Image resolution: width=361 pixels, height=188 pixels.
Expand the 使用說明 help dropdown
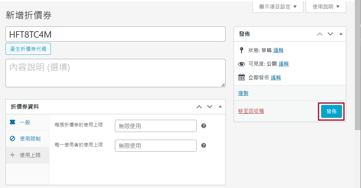click(x=326, y=7)
